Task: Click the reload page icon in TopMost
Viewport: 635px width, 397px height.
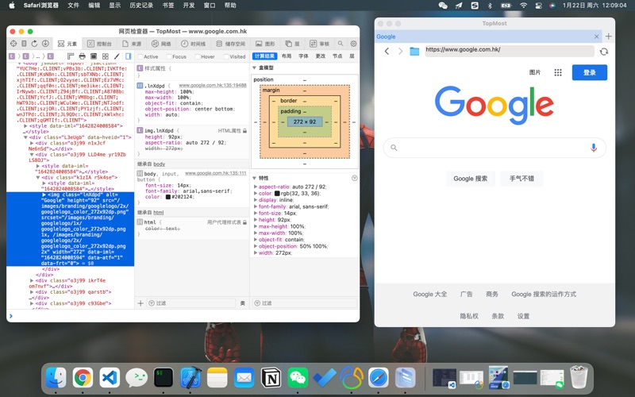Action: [x=603, y=52]
